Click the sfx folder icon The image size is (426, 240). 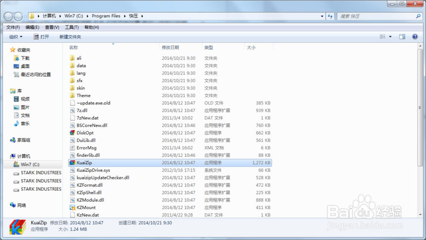pos(72,81)
